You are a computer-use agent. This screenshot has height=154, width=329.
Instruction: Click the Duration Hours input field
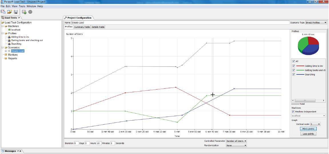pos(87,143)
